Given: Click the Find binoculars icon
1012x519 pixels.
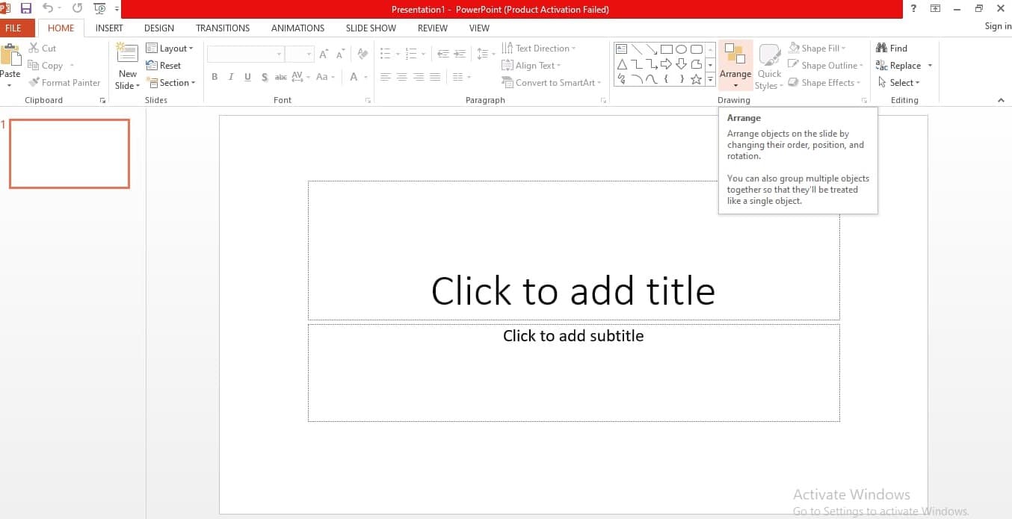Looking at the screenshot, I should (x=882, y=49).
